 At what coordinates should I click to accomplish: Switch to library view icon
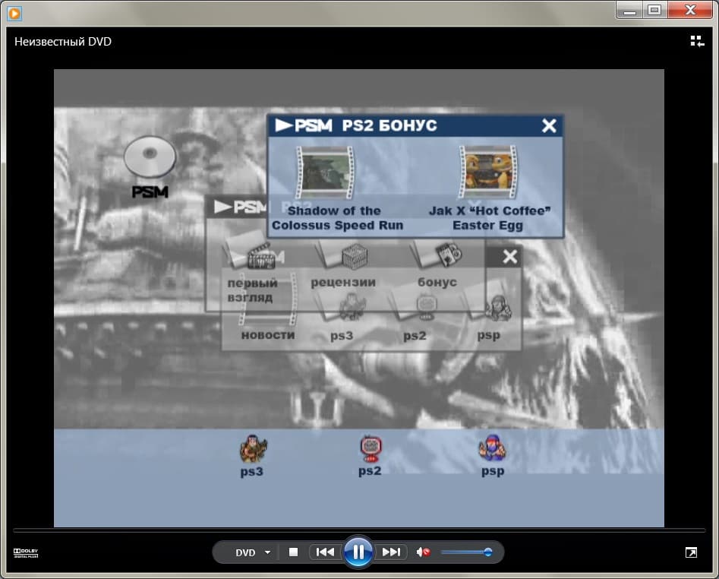[697, 42]
